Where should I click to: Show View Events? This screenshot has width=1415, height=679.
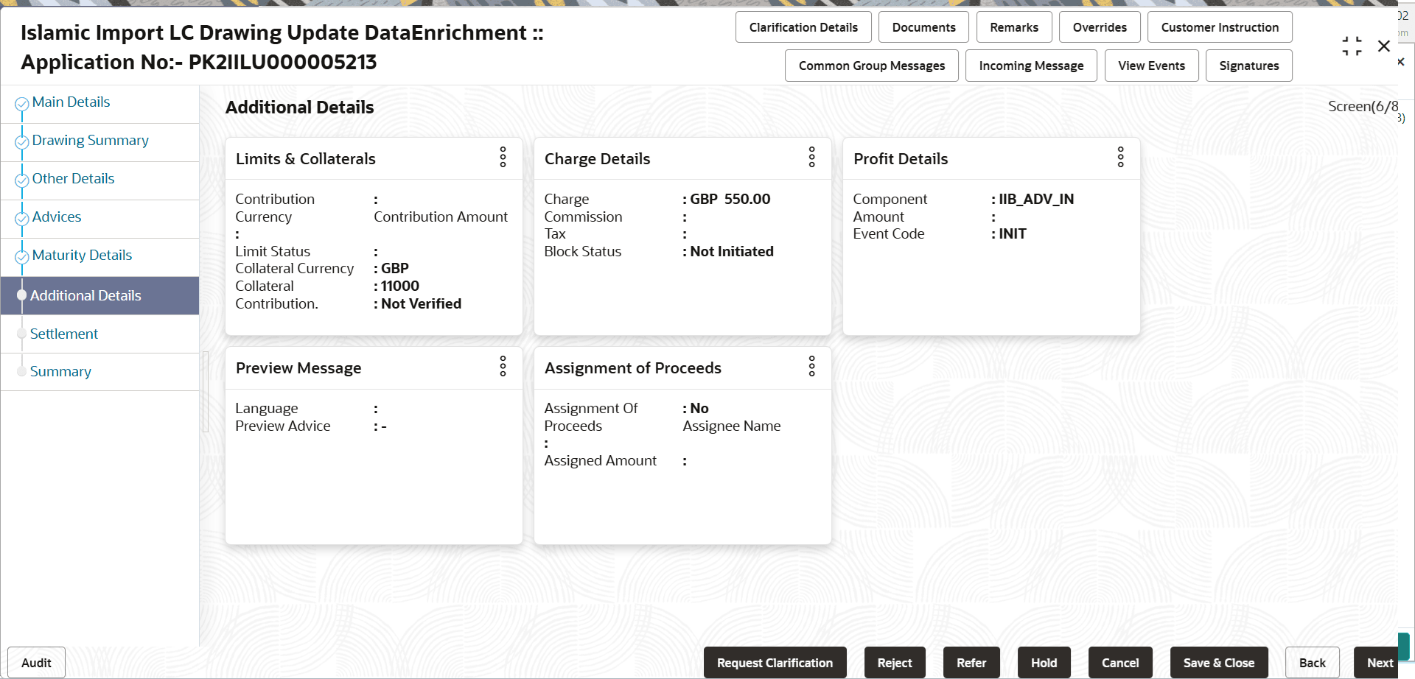point(1151,66)
